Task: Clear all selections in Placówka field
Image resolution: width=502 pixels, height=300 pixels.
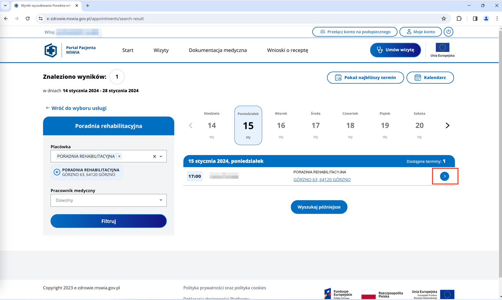Action: click(154, 156)
